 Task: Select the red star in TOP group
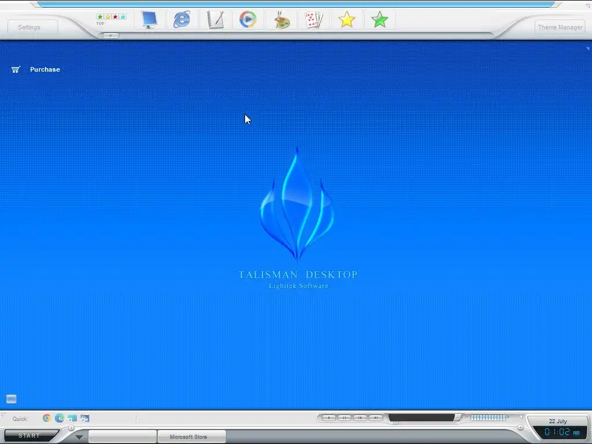click(115, 17)
